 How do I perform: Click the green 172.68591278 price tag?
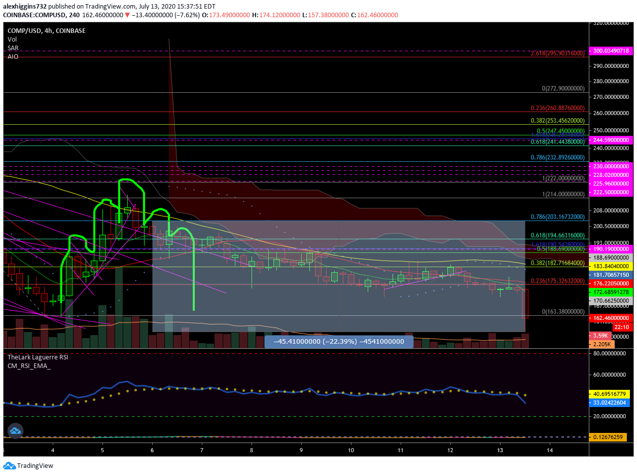(x=612, y=292)
